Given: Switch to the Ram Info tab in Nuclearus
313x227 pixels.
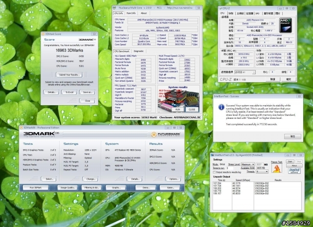Looking at the screenshot, I should coord(131,13).
